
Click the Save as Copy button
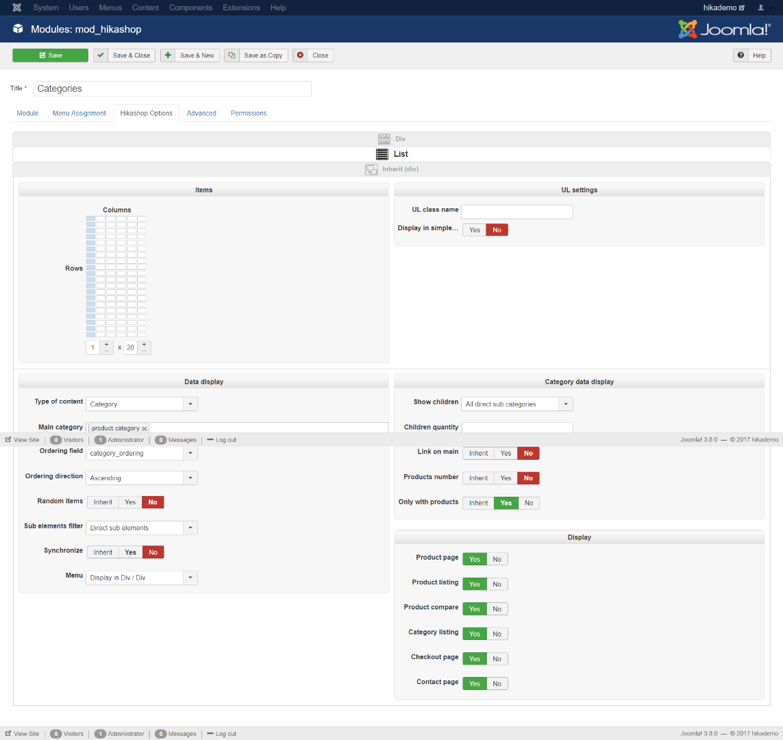tap(256, 56)
